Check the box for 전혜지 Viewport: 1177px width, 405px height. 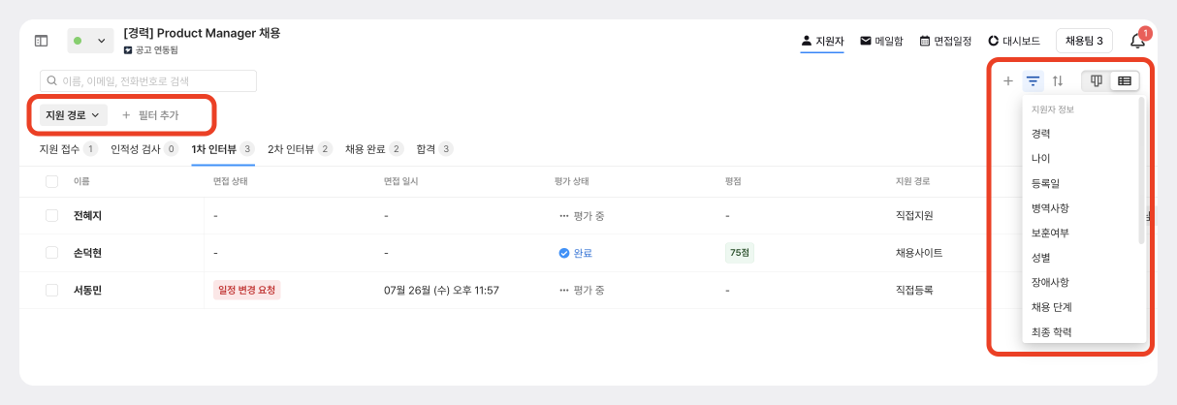pyautogui.click(x=52, y=216)
